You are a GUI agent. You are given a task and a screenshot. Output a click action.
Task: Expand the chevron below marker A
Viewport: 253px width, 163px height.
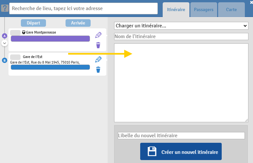[5, 43]
